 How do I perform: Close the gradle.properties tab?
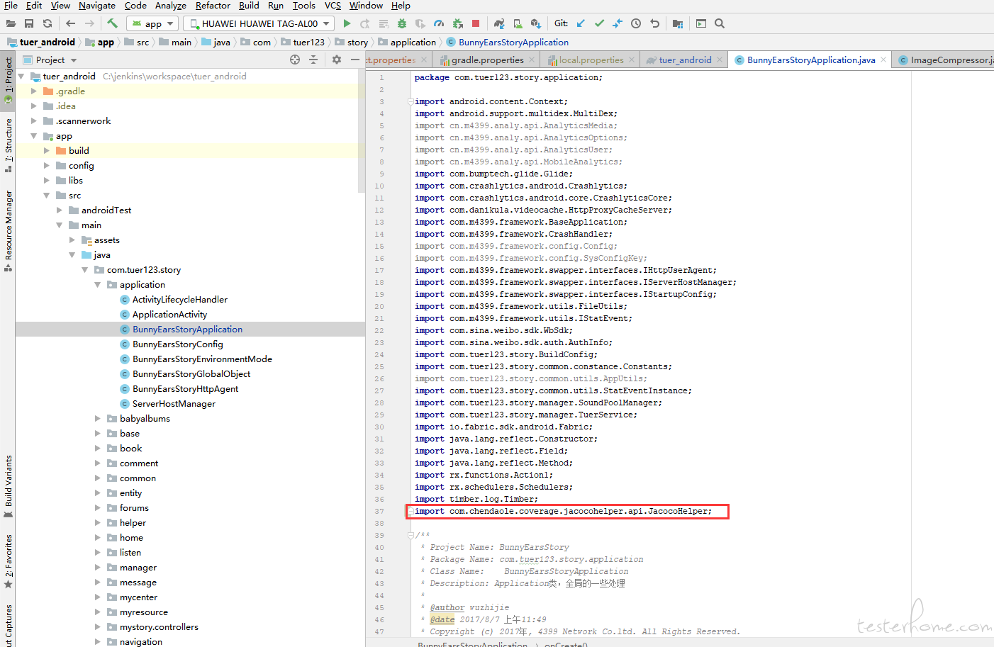click(x=532, y=60)
